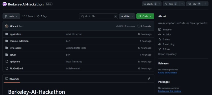
Task: Open the bert commit on chrome-extention row
Action: pyautogui.click(x=68, y=41)
